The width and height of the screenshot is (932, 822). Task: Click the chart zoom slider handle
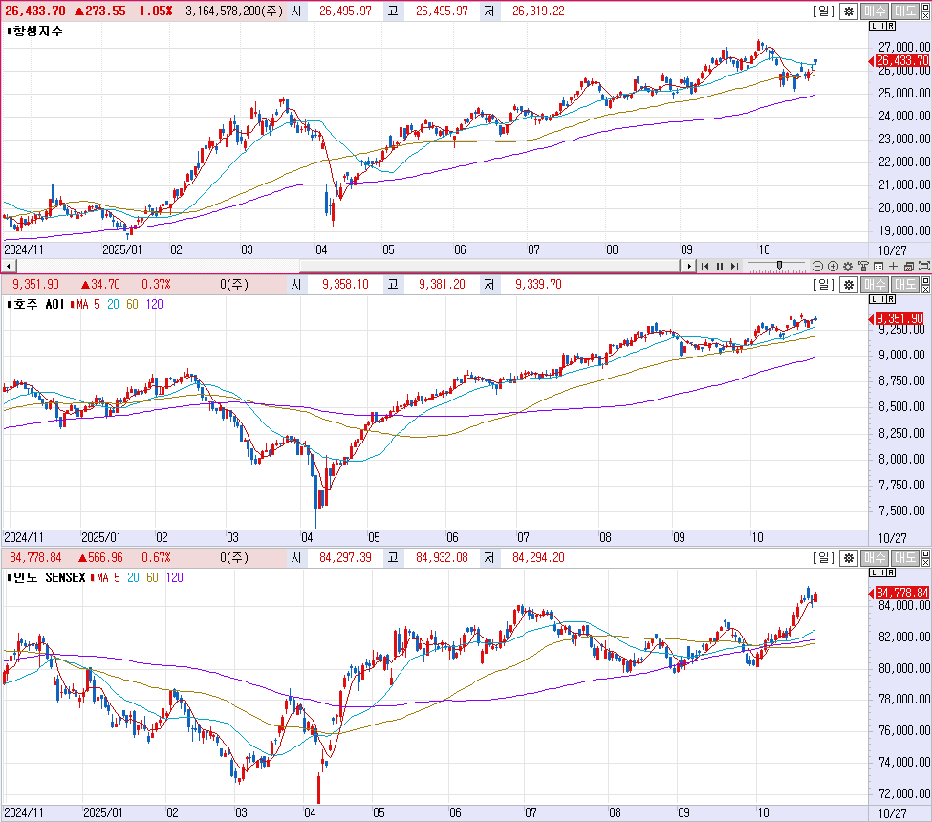pos(779,265)
